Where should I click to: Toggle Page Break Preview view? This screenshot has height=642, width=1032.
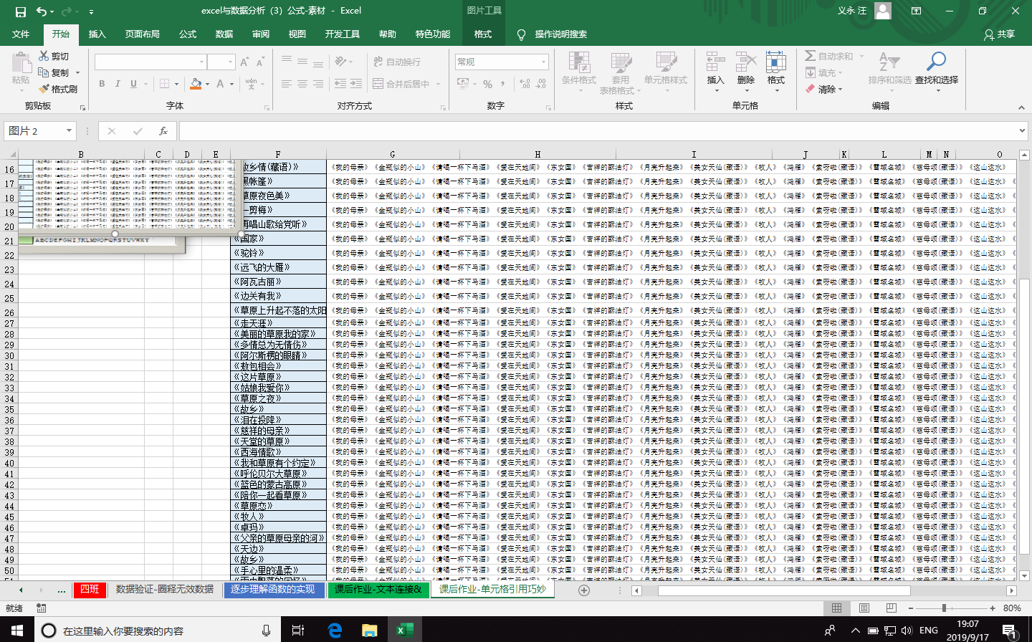tap(891, 608)
